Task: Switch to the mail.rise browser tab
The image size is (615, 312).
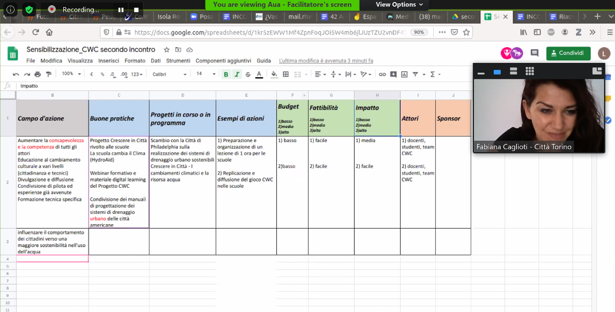Action: click(x=300, y=17)
